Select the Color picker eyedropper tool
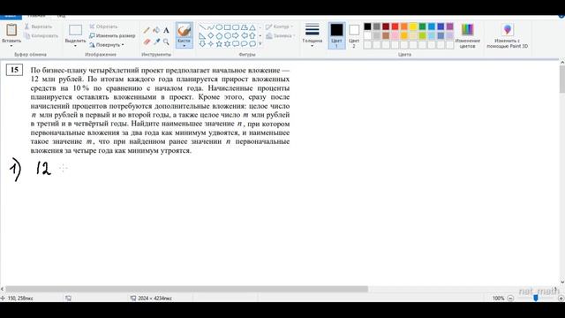Image resolution: width=565 pixels, height=318 pixels. 156,42
